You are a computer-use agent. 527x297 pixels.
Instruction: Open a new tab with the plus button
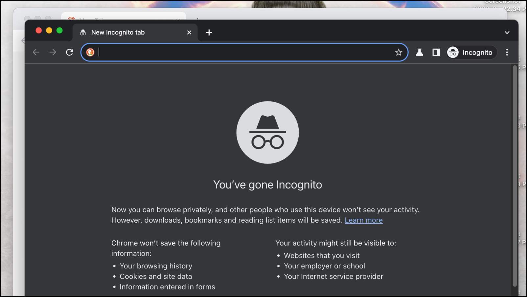209,33
